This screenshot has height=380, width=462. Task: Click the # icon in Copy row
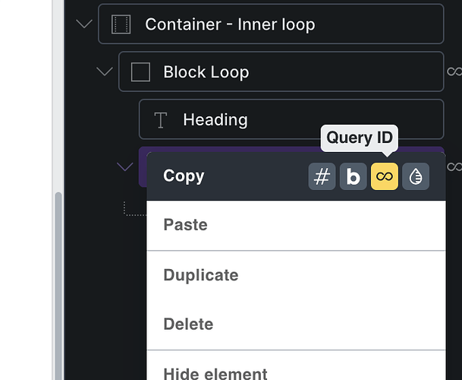[x=322, y=177]
